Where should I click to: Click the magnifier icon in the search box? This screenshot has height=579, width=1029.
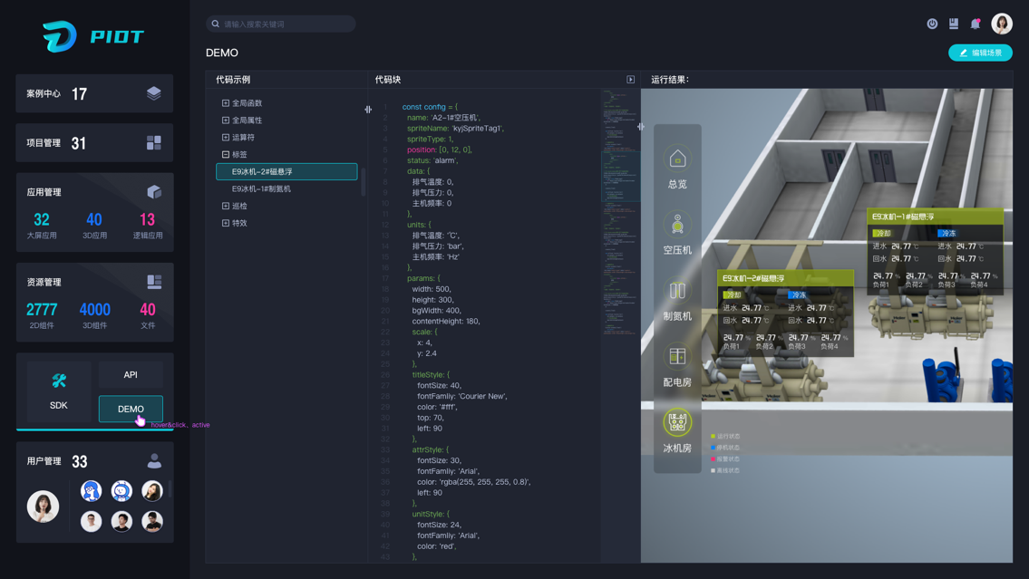point(215,24)
